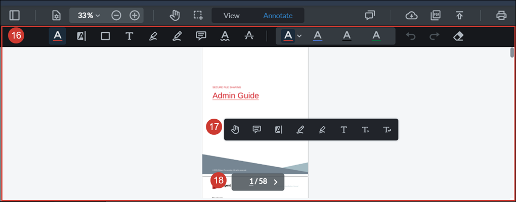Toggle the left sidebar panel
Image resolution: width=516 pixels, height=202 pixels.
click(15, 15)
